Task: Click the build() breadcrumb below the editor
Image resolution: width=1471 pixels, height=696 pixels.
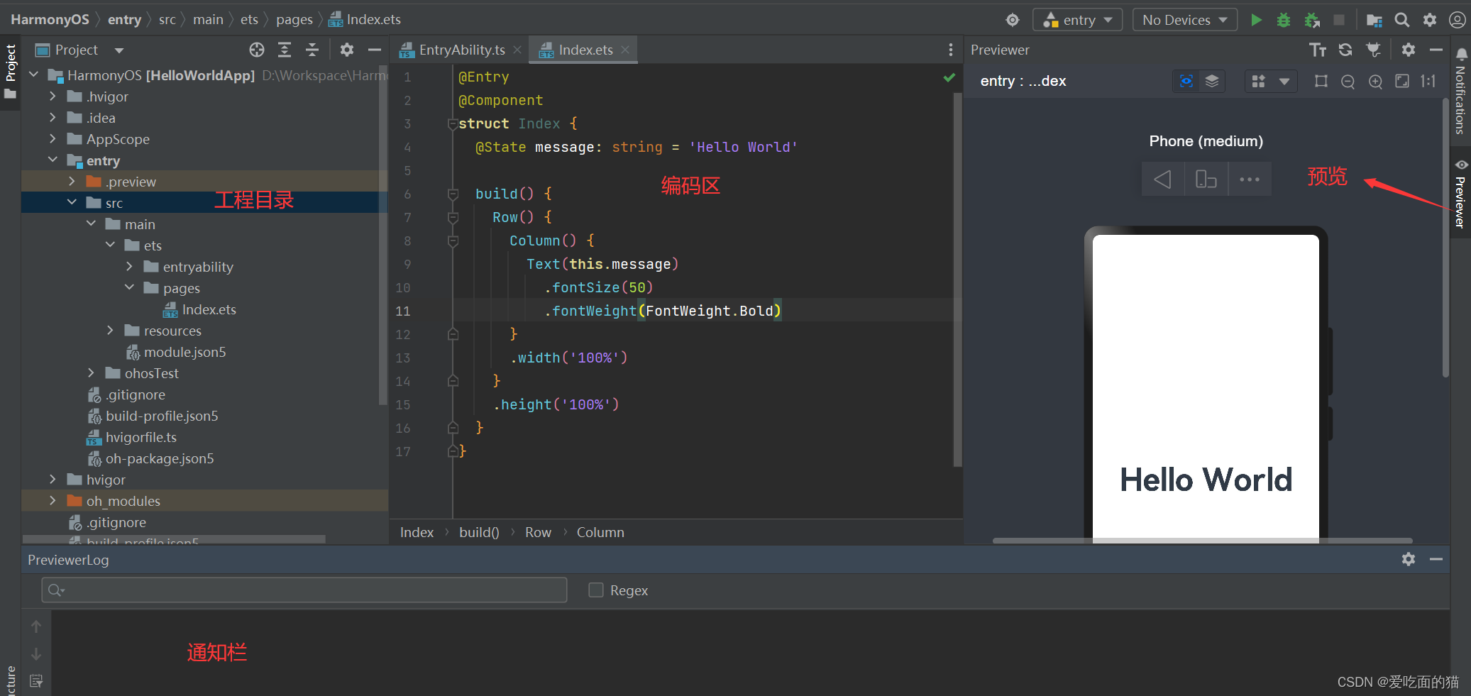Action: click(x=479, y=532)
